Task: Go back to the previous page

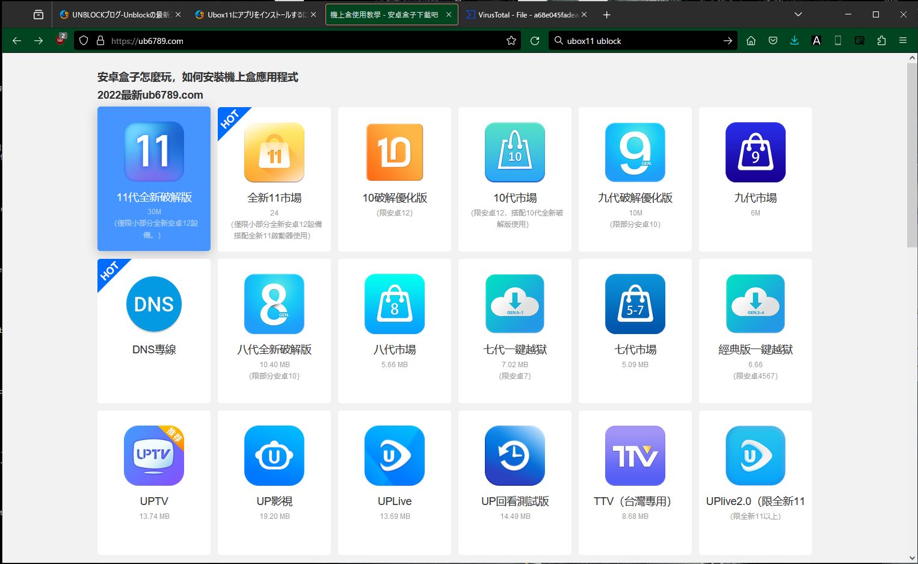Action: [17, 41]
